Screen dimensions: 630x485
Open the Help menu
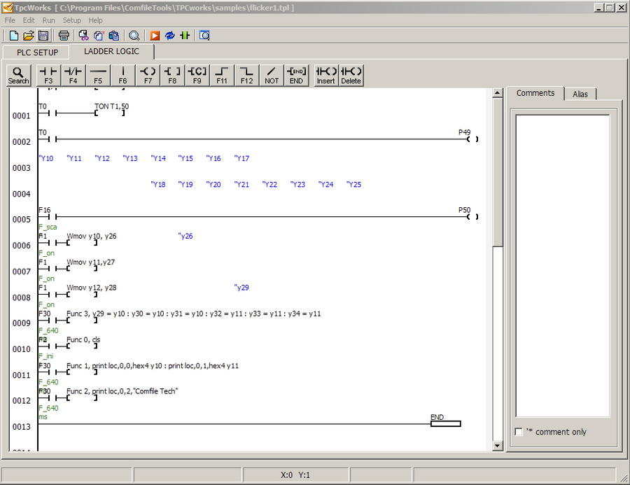[x=96, y=20]
